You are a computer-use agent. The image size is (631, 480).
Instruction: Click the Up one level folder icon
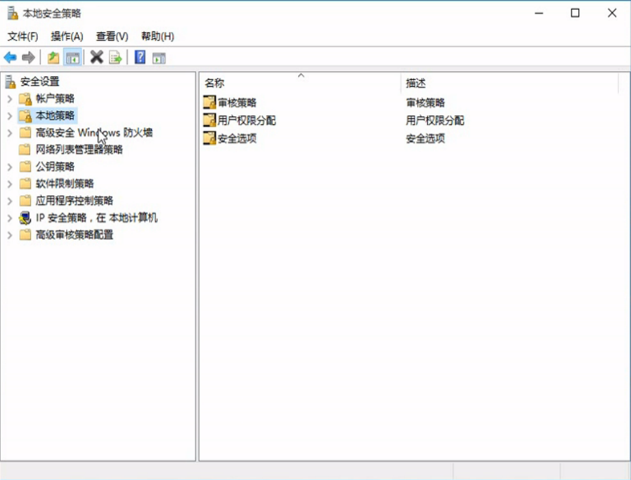[53, 57]
